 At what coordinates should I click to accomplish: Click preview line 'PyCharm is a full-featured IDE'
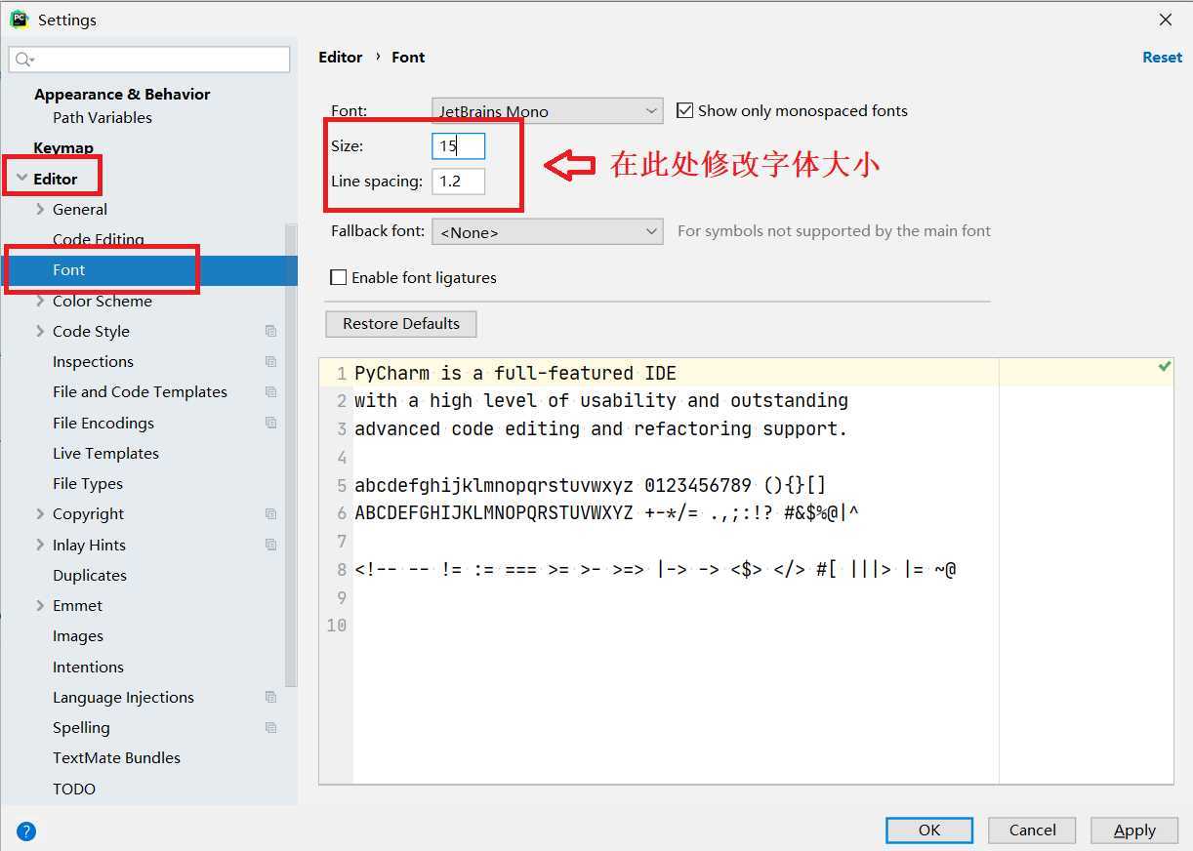515,373
